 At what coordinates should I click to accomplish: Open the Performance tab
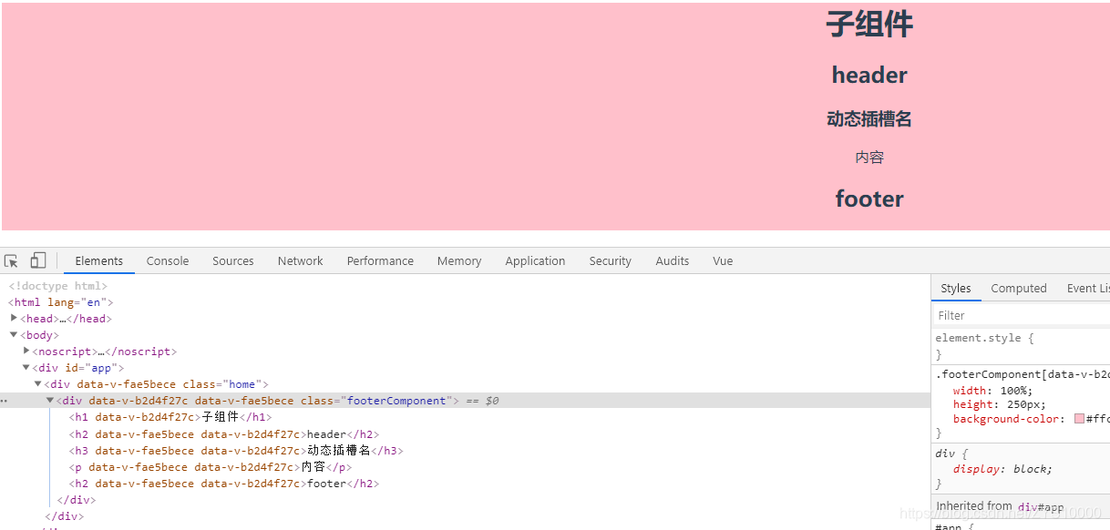(x=380, y=261)
